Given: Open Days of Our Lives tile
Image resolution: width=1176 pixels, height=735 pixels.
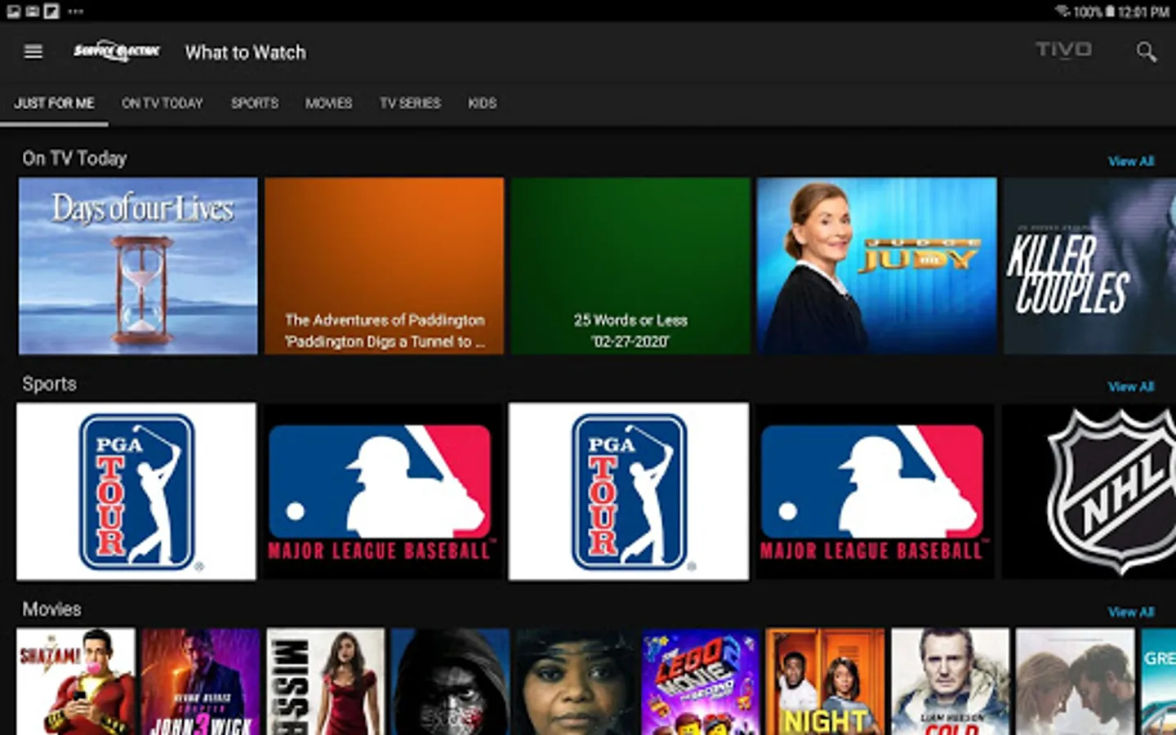Looking at the screenshot, I should pos(138,266).
